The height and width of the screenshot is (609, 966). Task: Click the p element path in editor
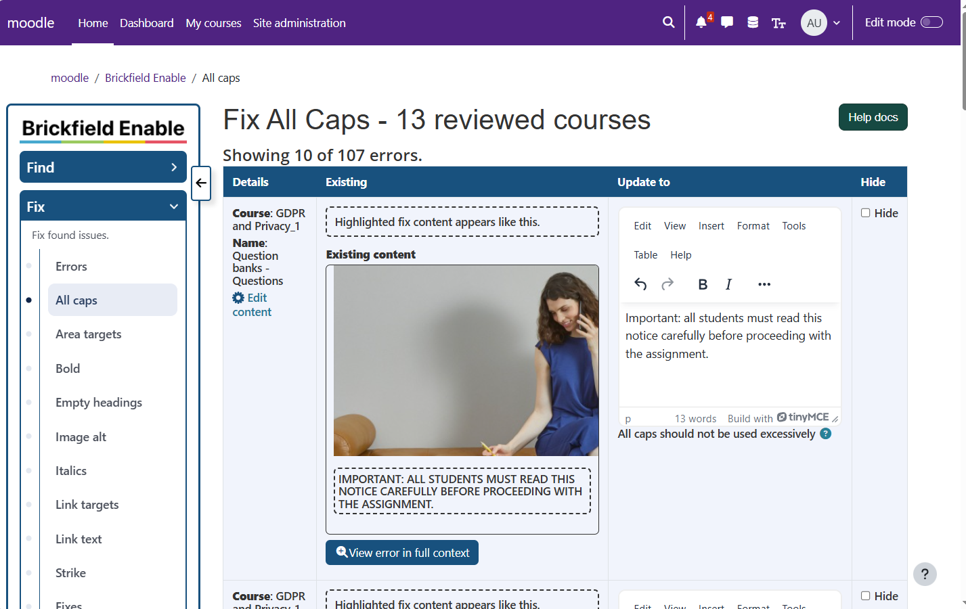pyautogui.click(x=628, y=419)
